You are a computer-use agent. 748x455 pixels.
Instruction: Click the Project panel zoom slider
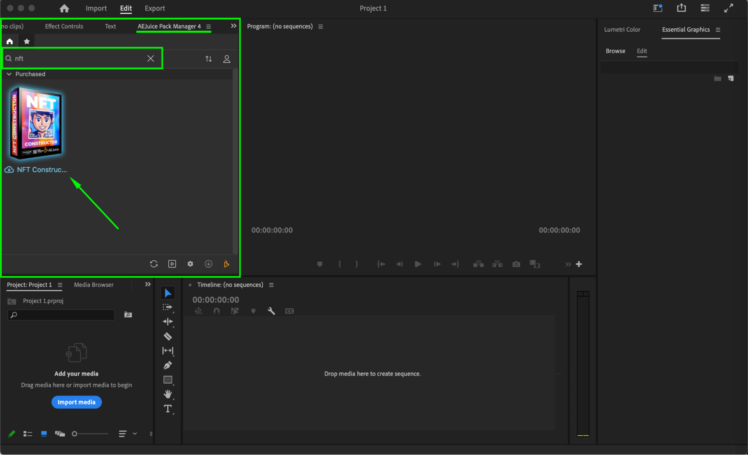(91, 434)
